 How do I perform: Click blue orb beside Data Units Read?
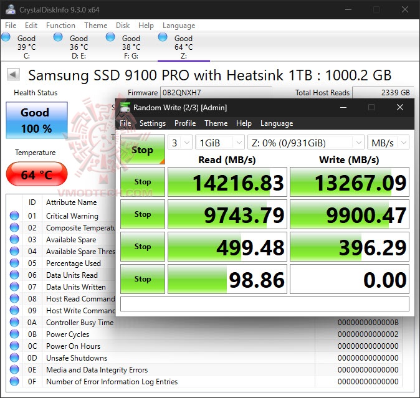[x=14, y=275]
